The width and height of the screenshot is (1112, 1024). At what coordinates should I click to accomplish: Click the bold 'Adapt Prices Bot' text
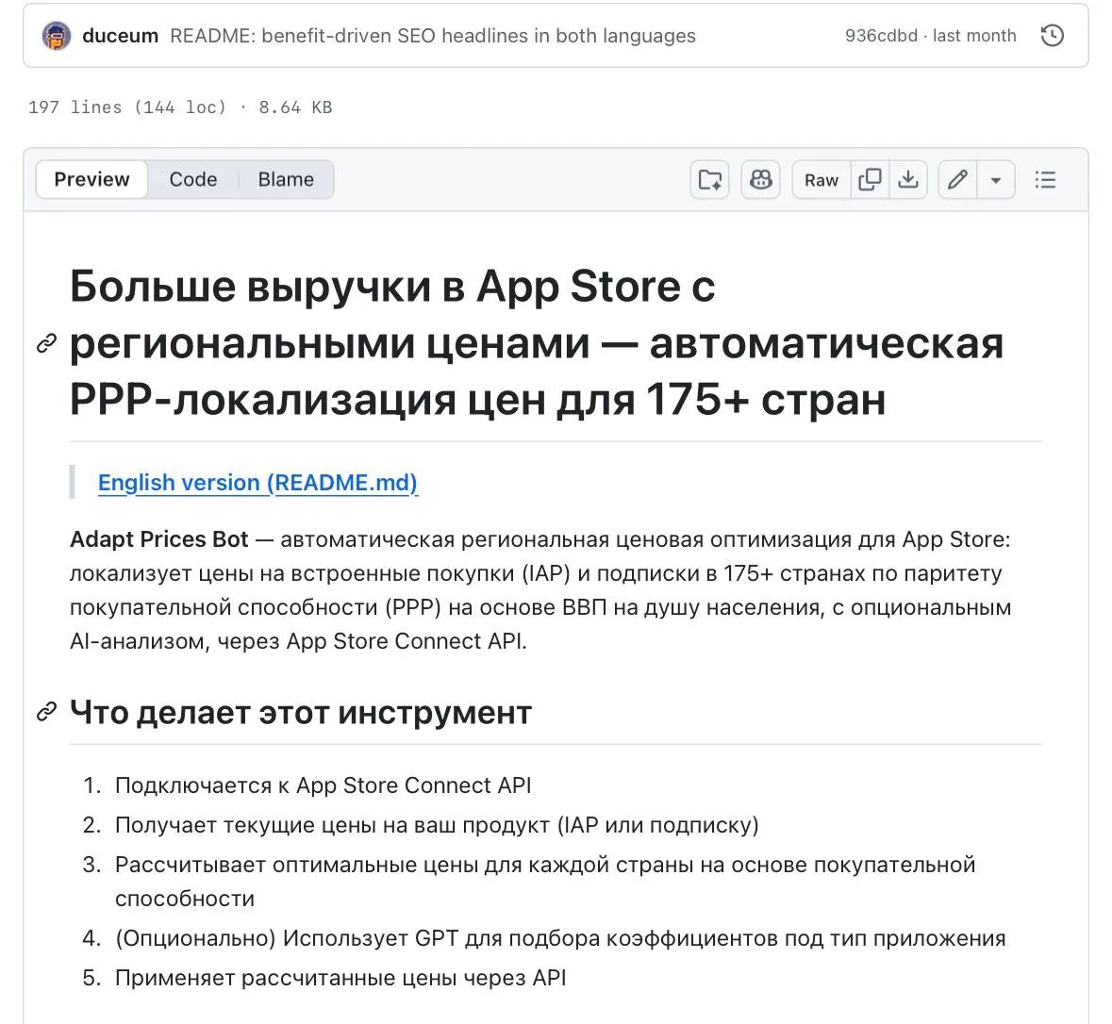[x=158, y=539]
